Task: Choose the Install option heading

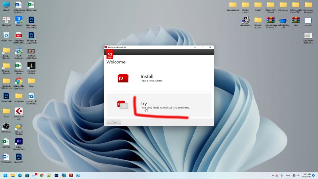Action: tap(147, 76)
